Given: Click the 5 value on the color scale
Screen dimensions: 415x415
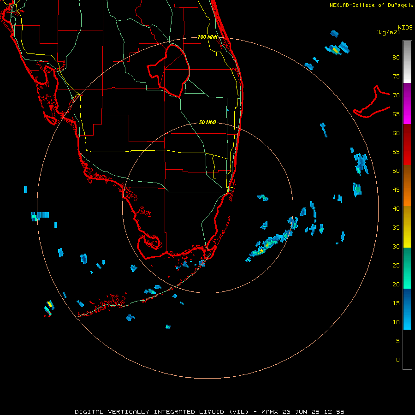Looking at the screenshot, I should (398, 341).
